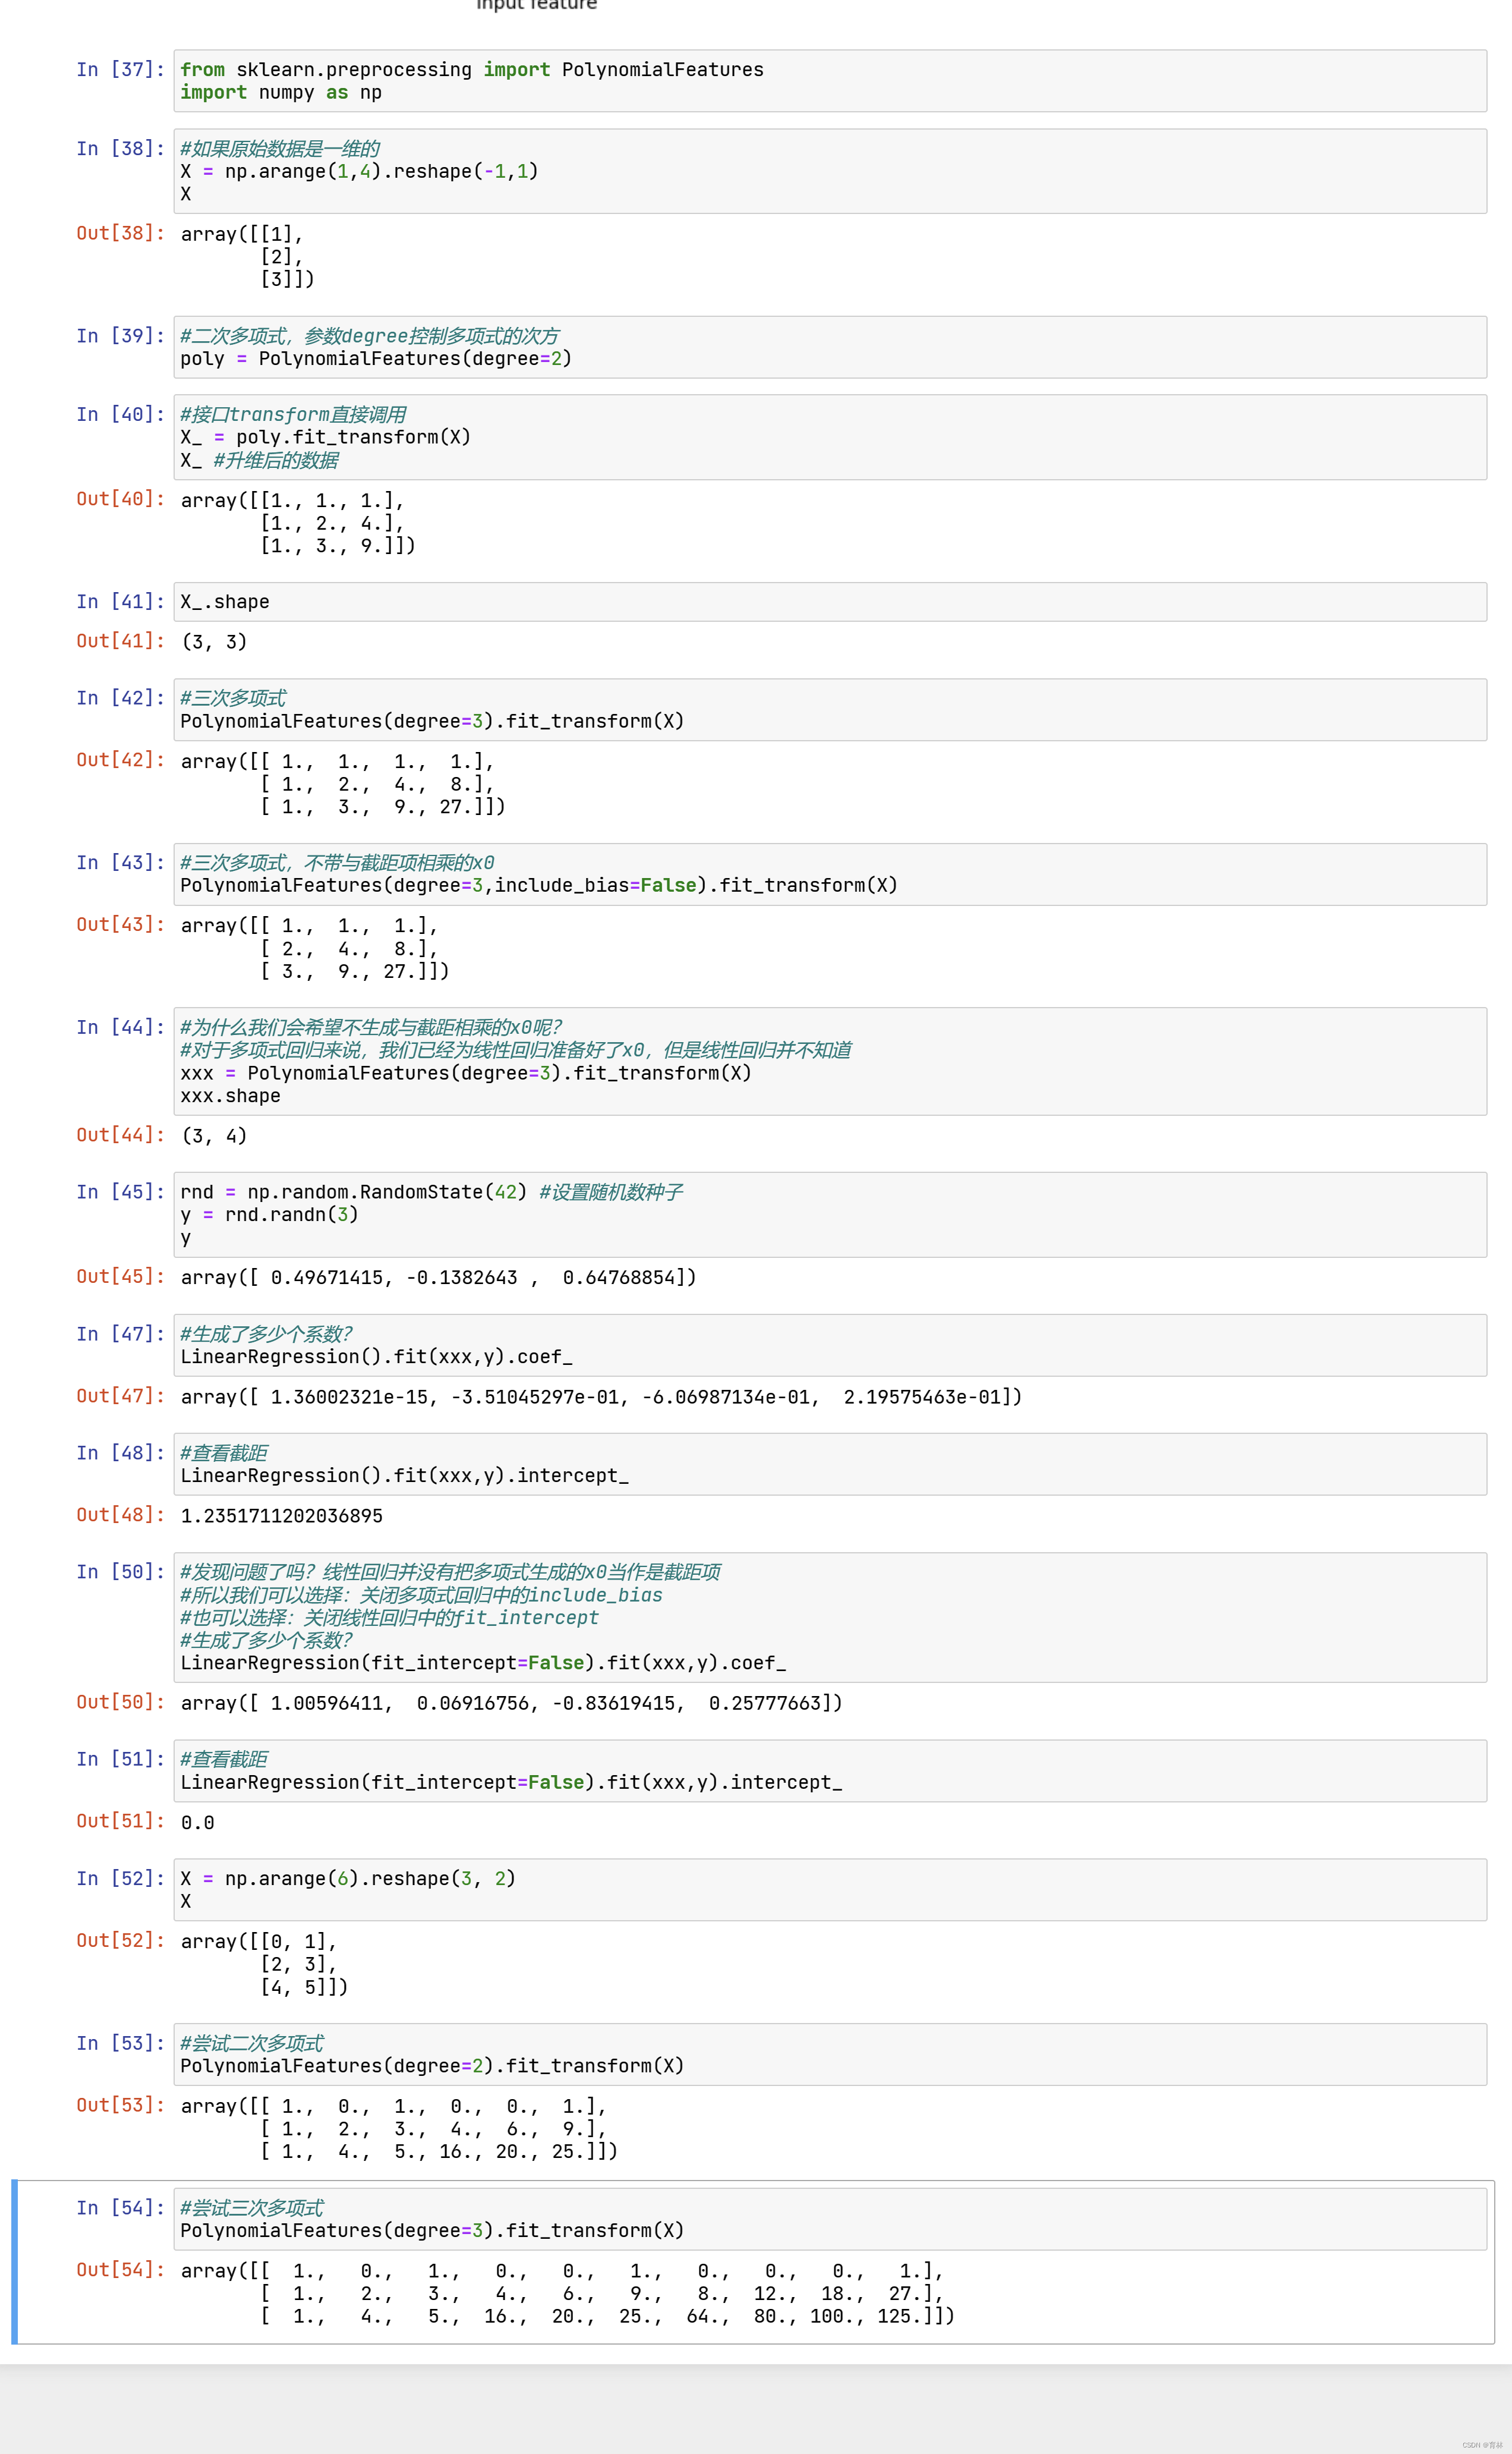Click the Out[52]: prompt label
Viewport: 1512px width, 2454px height.
pyautogui.click(x=120, y=1940)
